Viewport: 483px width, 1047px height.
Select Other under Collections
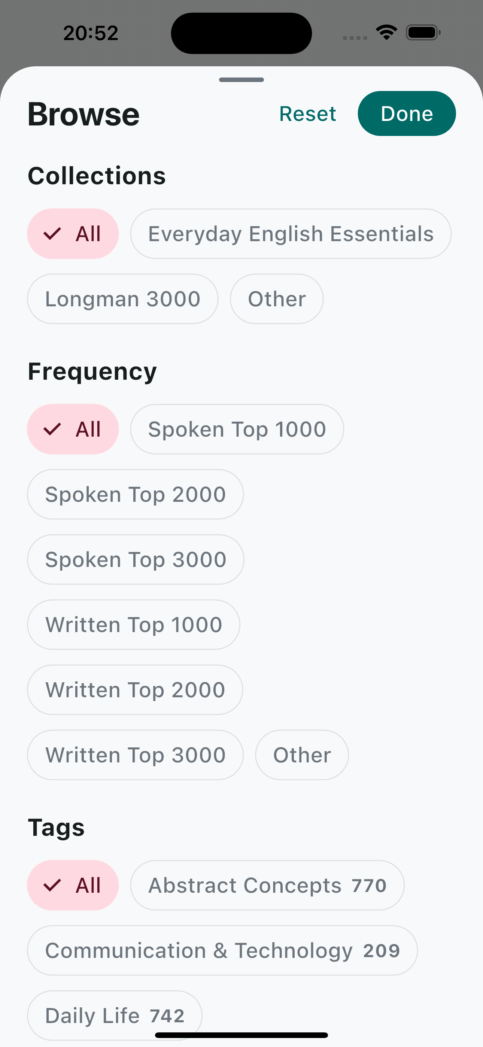coord(277,299)
